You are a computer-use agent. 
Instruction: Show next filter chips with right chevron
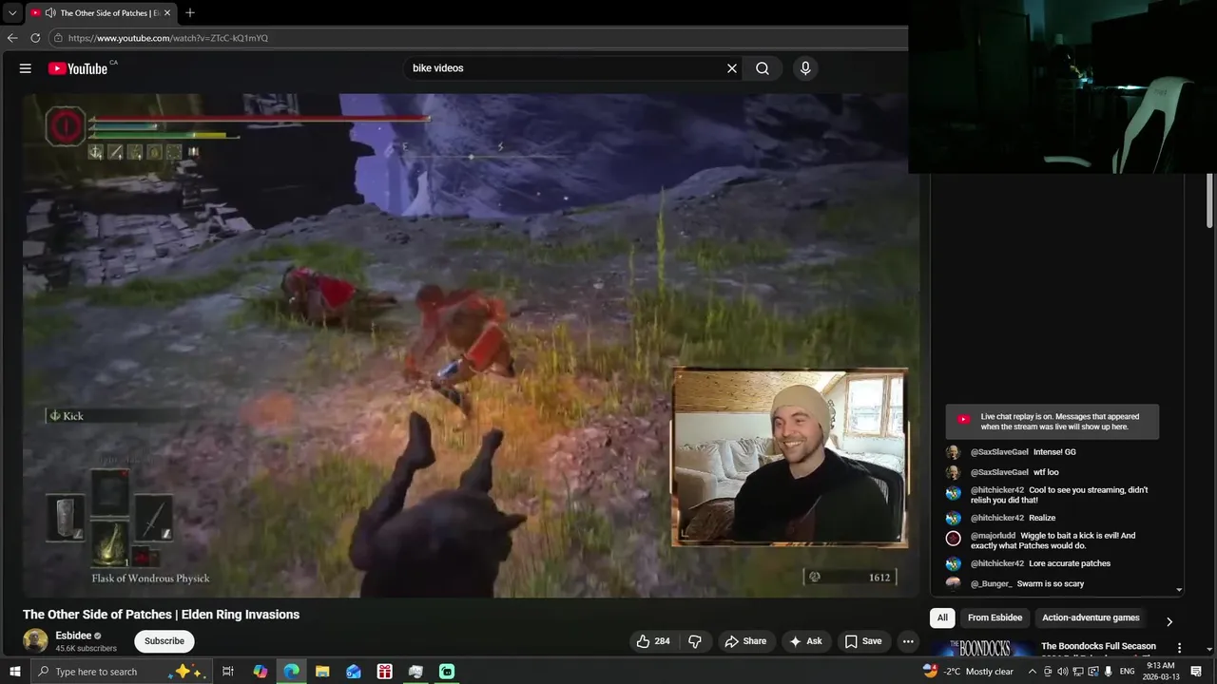click(x=1169, y=621)
